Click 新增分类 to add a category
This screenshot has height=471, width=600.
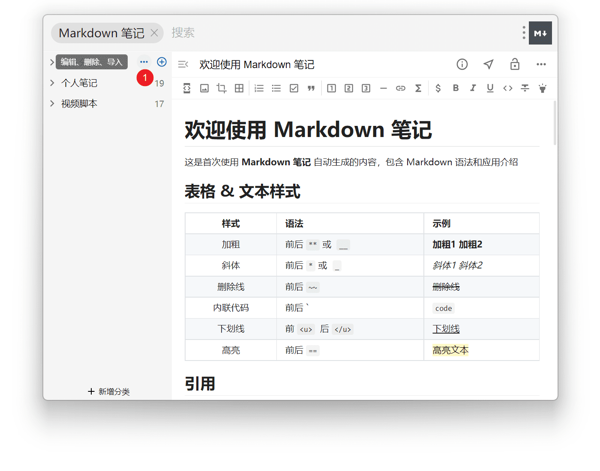109,391
